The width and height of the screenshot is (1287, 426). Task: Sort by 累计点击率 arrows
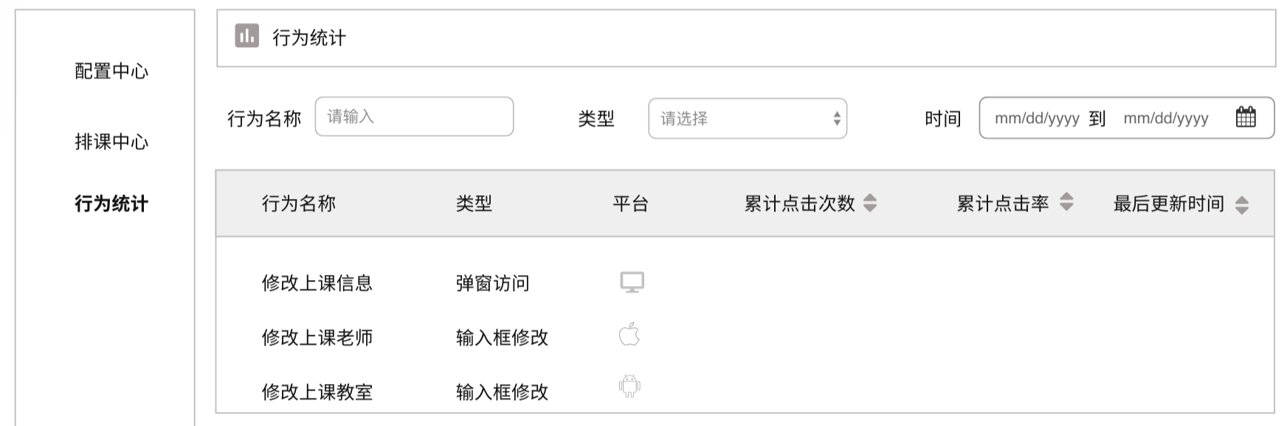[1066, 202]
